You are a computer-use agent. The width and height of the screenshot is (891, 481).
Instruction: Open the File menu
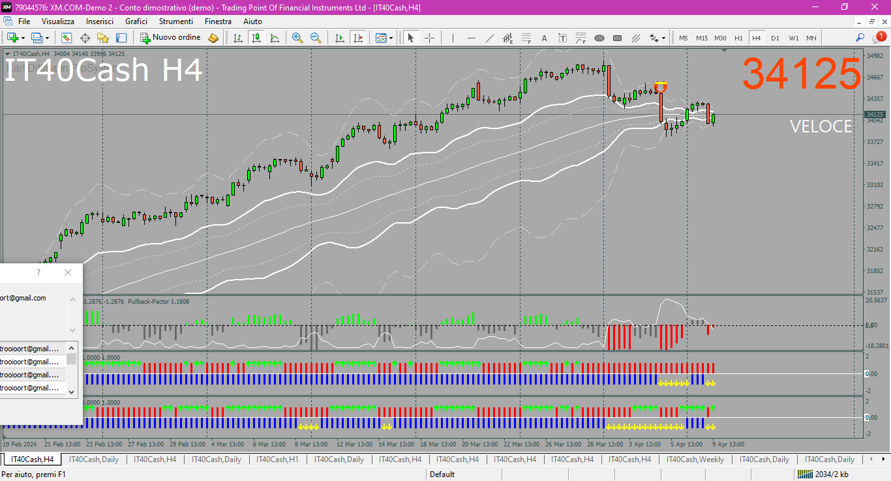24,22
